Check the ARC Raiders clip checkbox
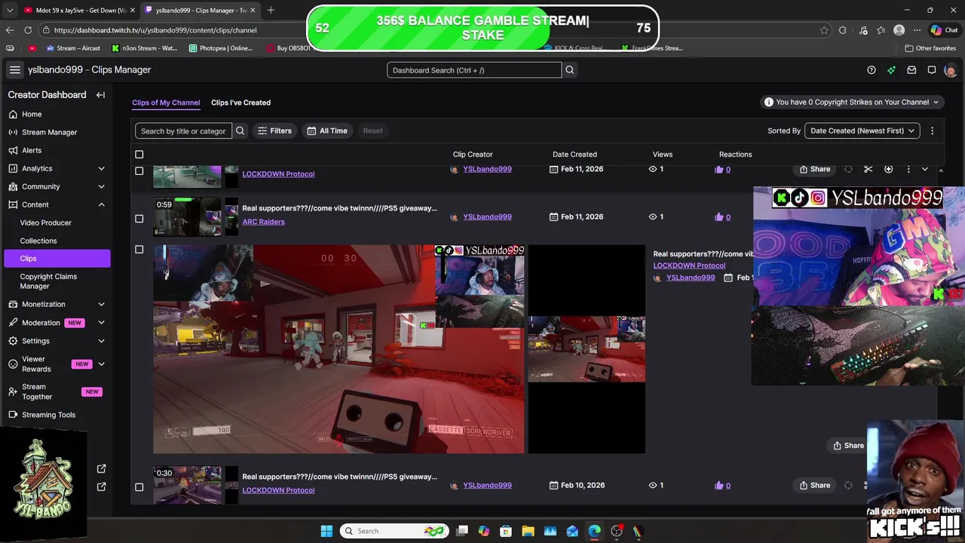Screen dimensions: 965x543 [139, 219]
